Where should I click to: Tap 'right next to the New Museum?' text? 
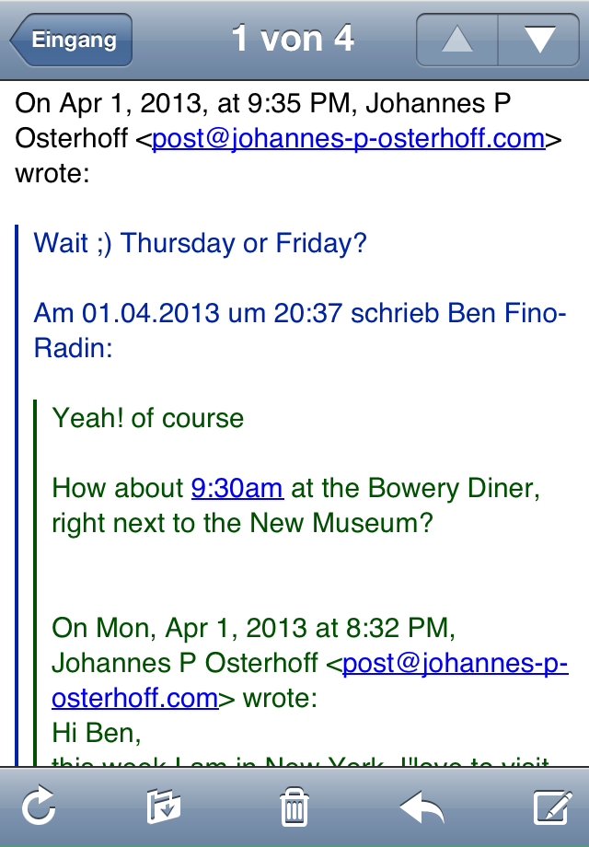pyautogui.click(x=242, y=524)
